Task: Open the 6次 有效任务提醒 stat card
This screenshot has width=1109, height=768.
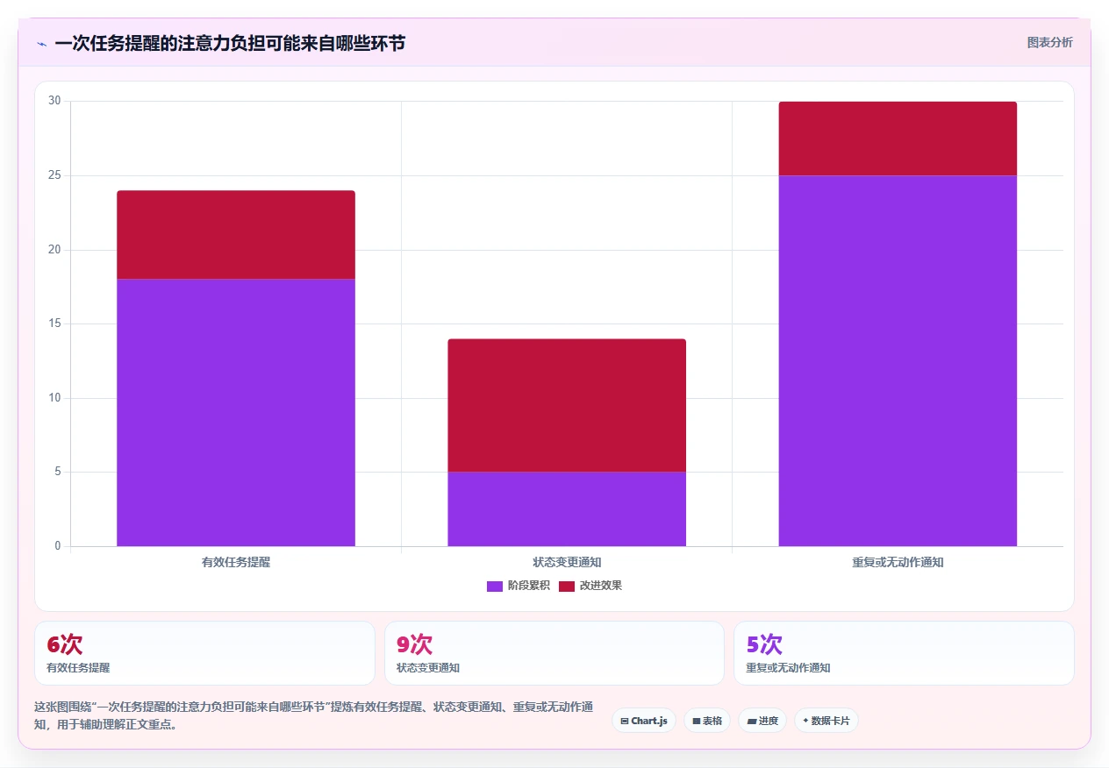Action: (x=204, y=653)
